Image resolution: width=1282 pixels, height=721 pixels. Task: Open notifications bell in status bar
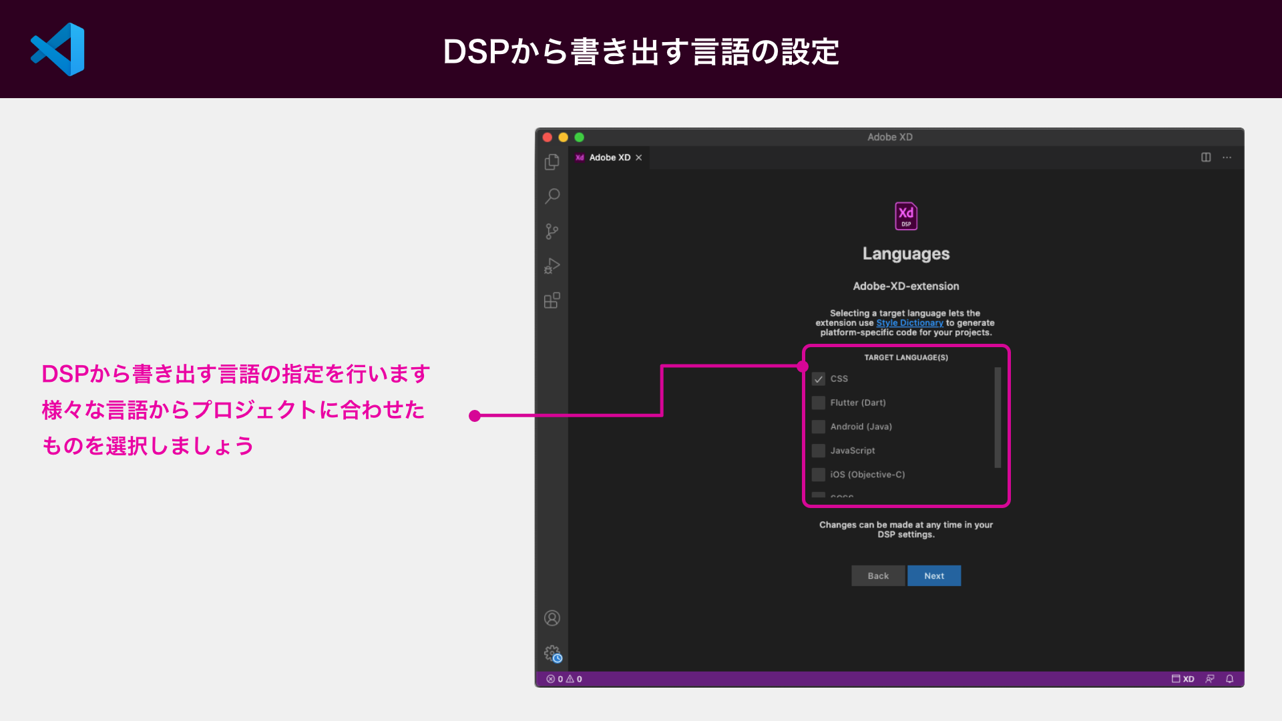click(x=1229, y=679)
